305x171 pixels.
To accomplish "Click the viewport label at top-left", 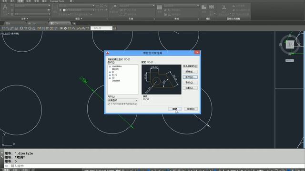I will click(x=10, y=34).
